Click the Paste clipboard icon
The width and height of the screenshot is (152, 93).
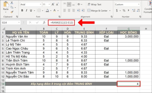(x=6, y=4)
